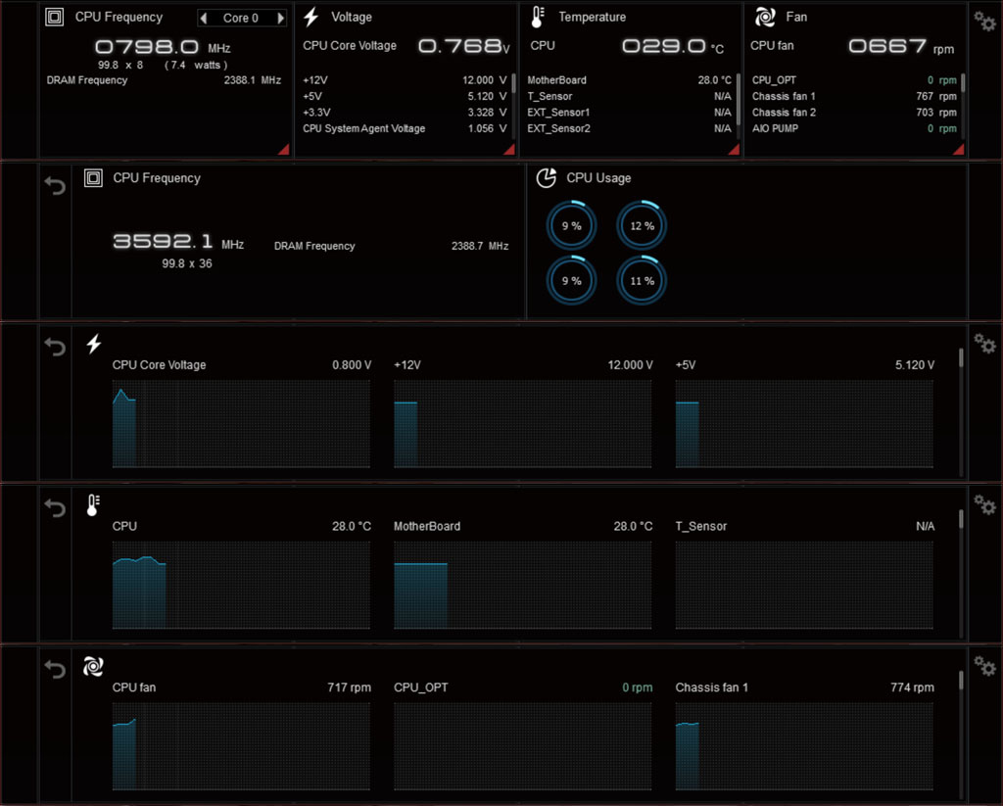Select the +12V 12.000 V row in Voltage list

pos(405,80)
